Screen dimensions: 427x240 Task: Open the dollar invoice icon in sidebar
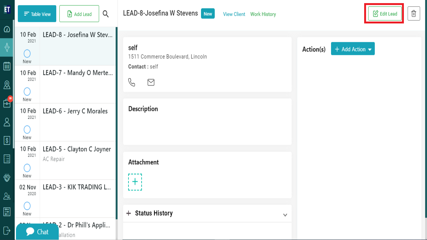pyautogui.click(x=7, y=140)
